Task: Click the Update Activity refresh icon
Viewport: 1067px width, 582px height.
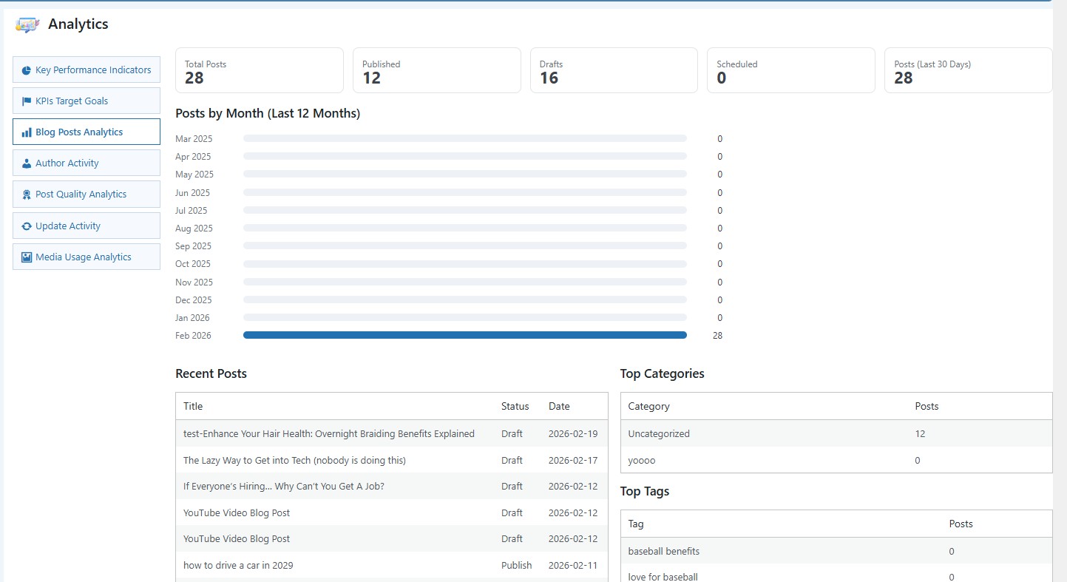Action: (28, 226)
